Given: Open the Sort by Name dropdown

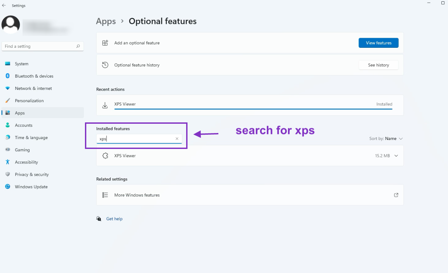Looking at the screenshot, I should tap(386, 139).
